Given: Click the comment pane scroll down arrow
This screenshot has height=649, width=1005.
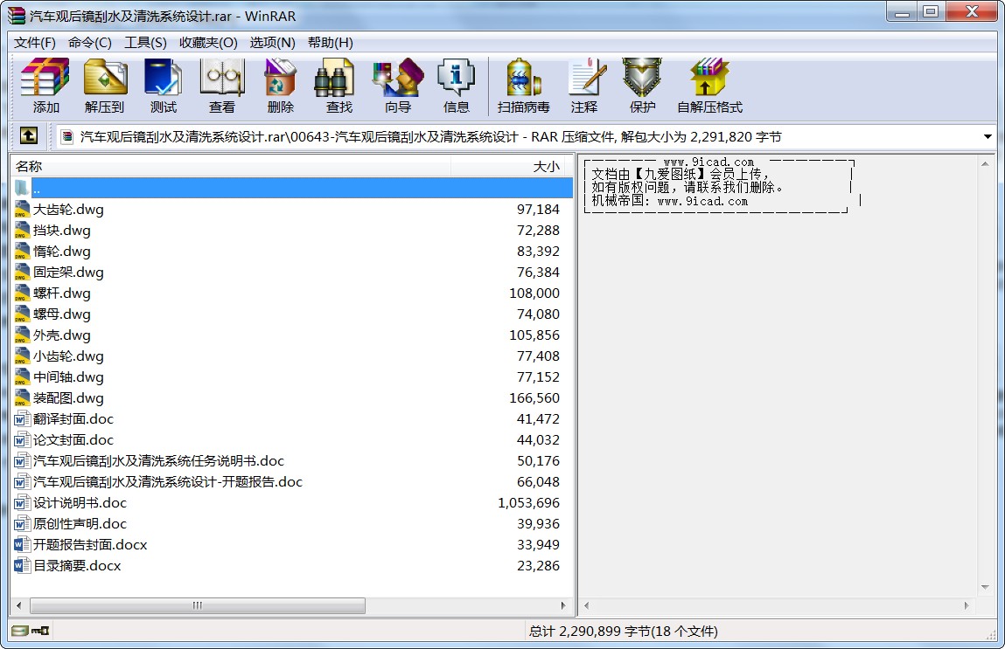Looking at the screenshot, I should (987, 587).
